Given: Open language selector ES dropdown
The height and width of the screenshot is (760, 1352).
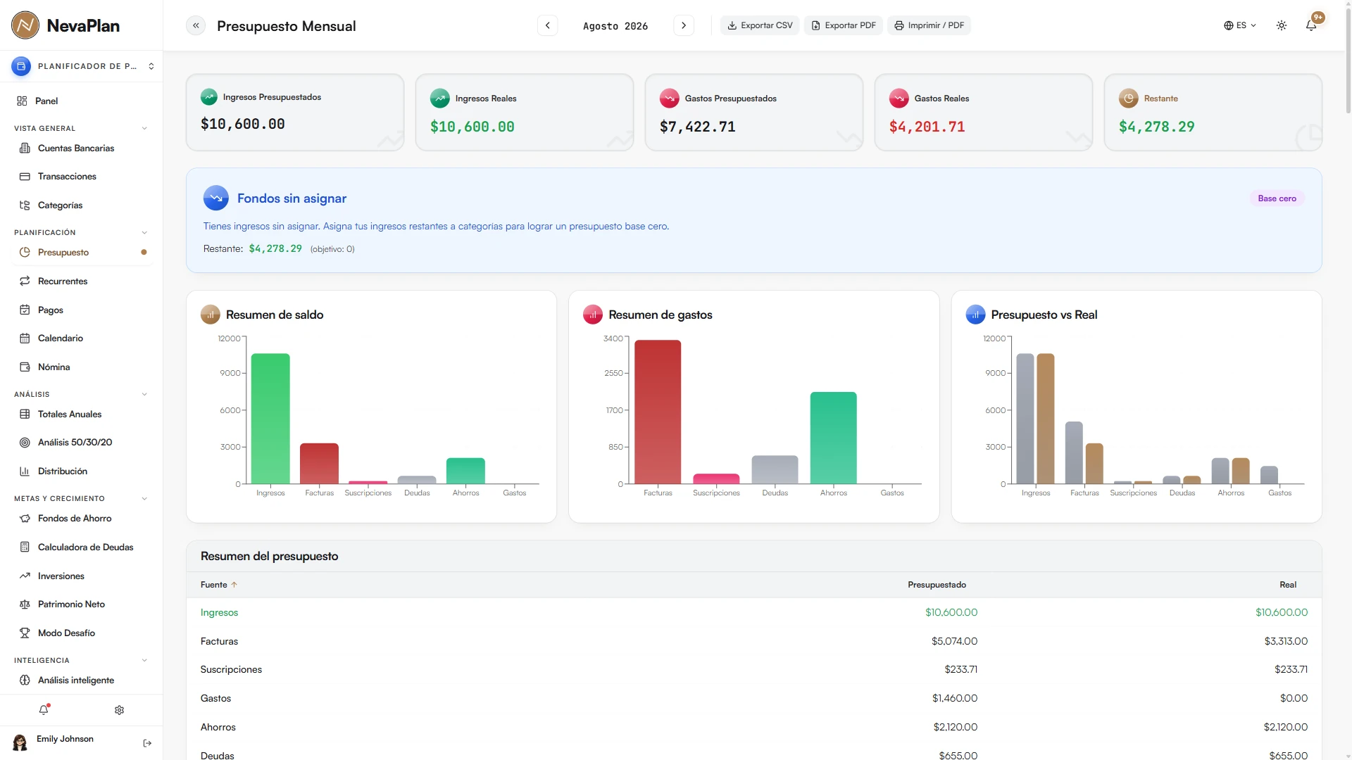Looking at the screenshot, I should [1240, 25].
